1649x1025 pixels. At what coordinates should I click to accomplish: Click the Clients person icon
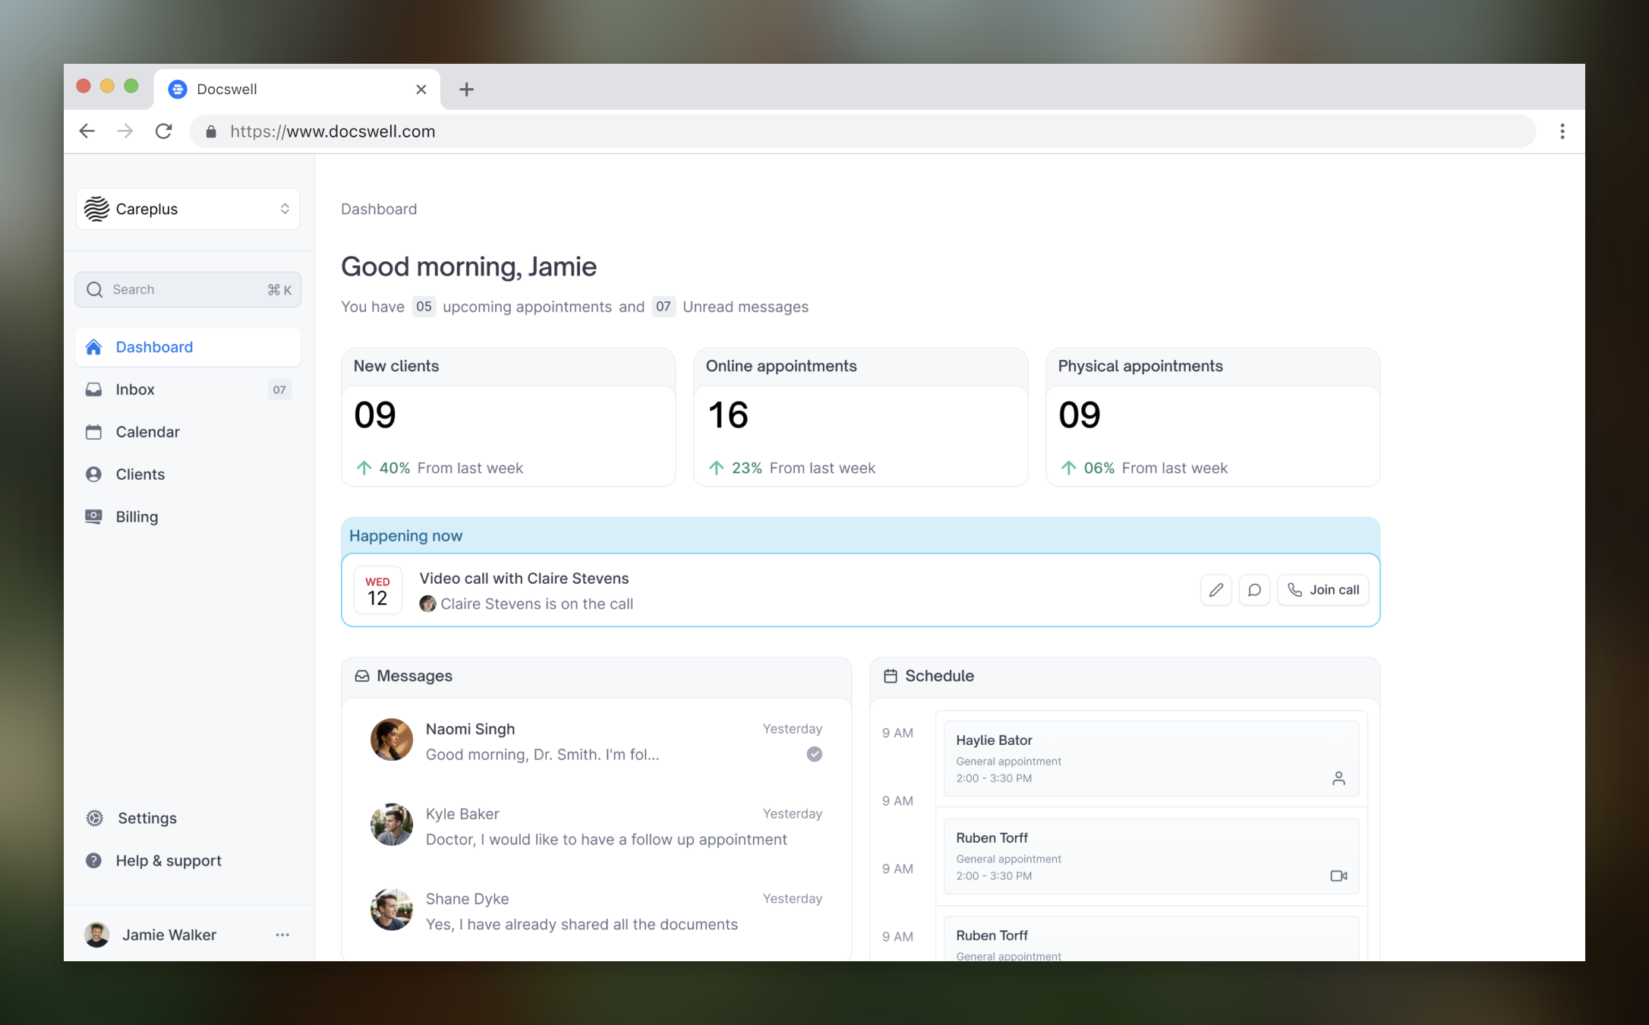click(93, 475)
